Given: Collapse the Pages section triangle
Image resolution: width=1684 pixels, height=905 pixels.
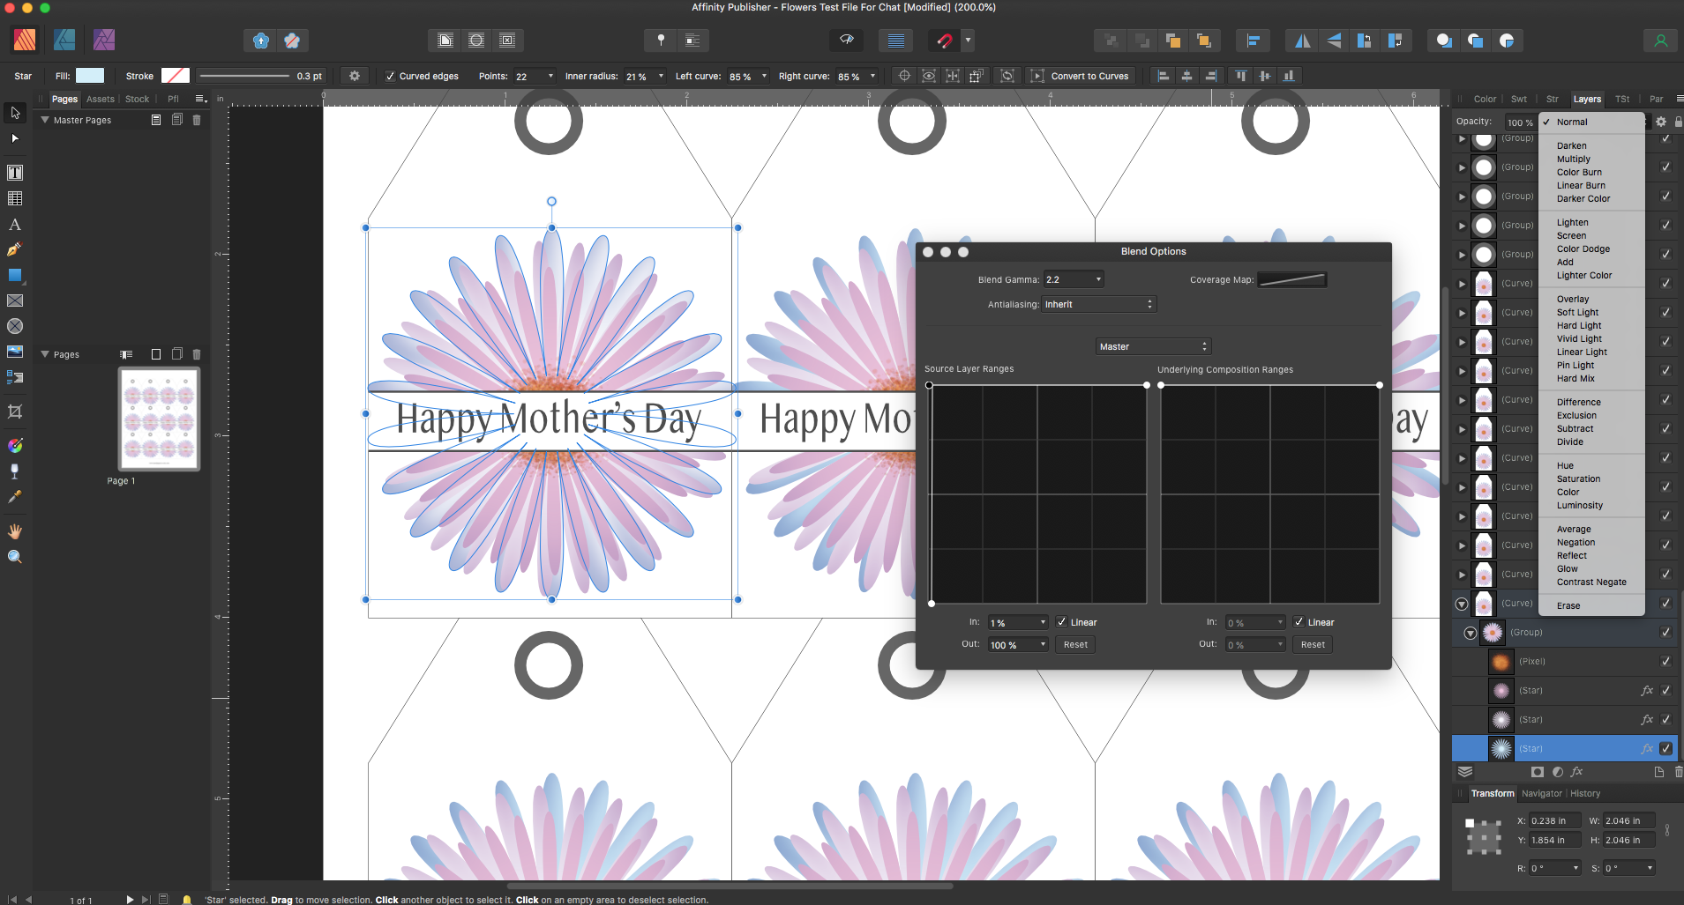Looking at the screenshot, I should point(44,354).
